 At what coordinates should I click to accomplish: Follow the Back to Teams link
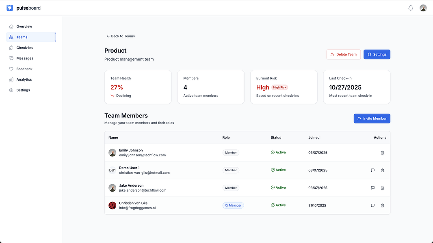pyautogui.click(x=121, y=36)
